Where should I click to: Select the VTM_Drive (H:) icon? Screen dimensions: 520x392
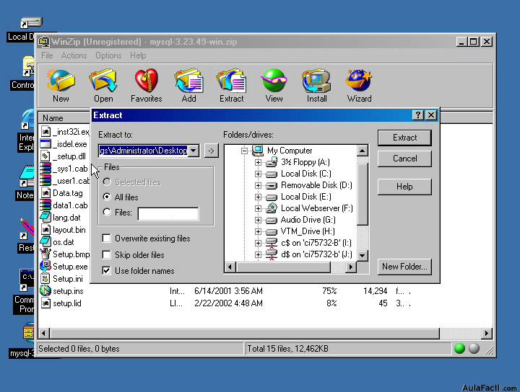pyautogui.click(x=272, y=231)
